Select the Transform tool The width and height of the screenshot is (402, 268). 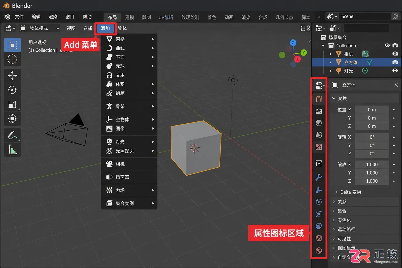[x=12, y=119]
